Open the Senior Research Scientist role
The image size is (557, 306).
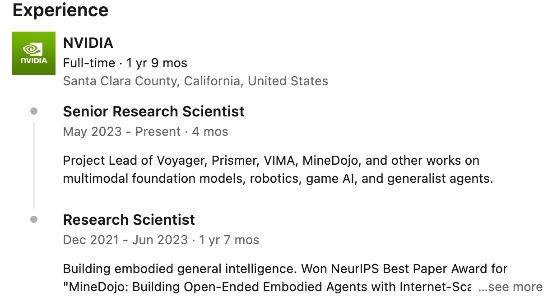pyautogui.click(x=154, y=111)
